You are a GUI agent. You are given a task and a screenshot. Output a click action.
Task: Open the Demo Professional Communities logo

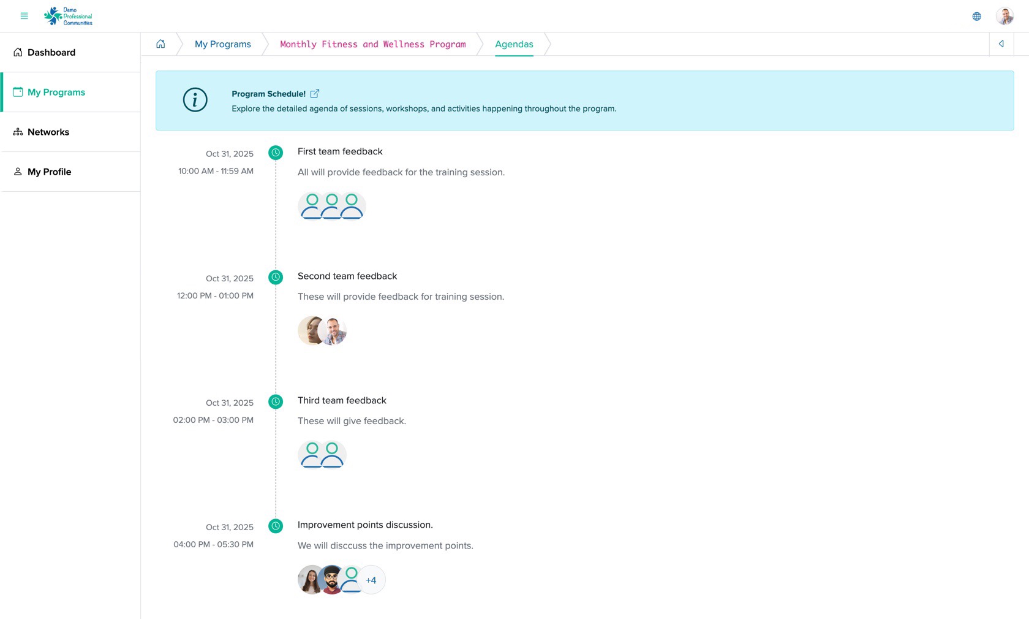[x=68, y=16]
